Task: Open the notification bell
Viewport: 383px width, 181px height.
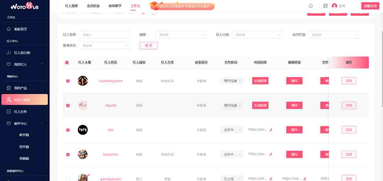Action: [x=310, y=6]
